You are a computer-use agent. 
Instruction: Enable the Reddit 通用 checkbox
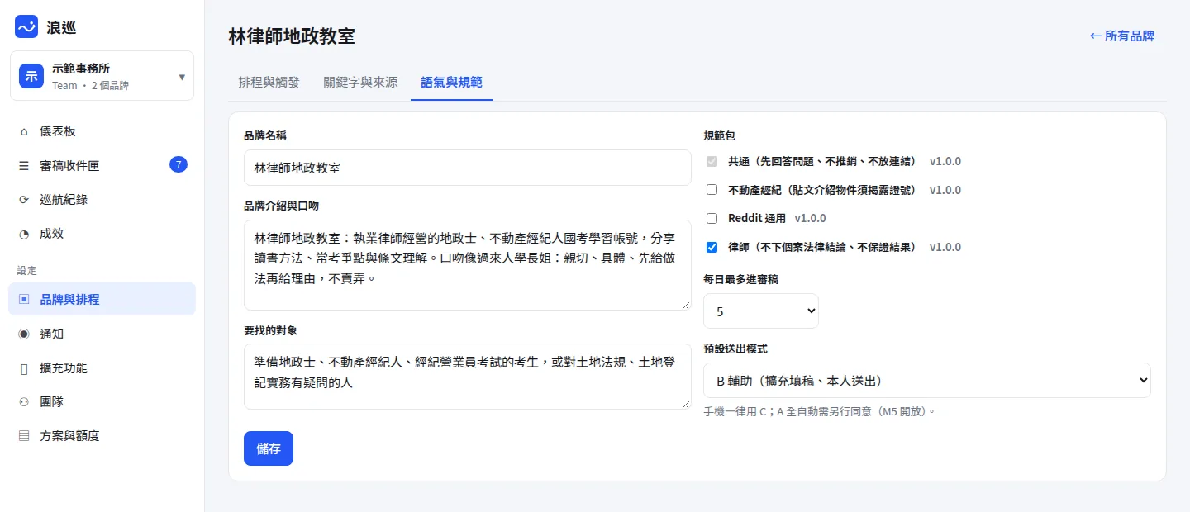pyautogui.click(x=712, y=218)
